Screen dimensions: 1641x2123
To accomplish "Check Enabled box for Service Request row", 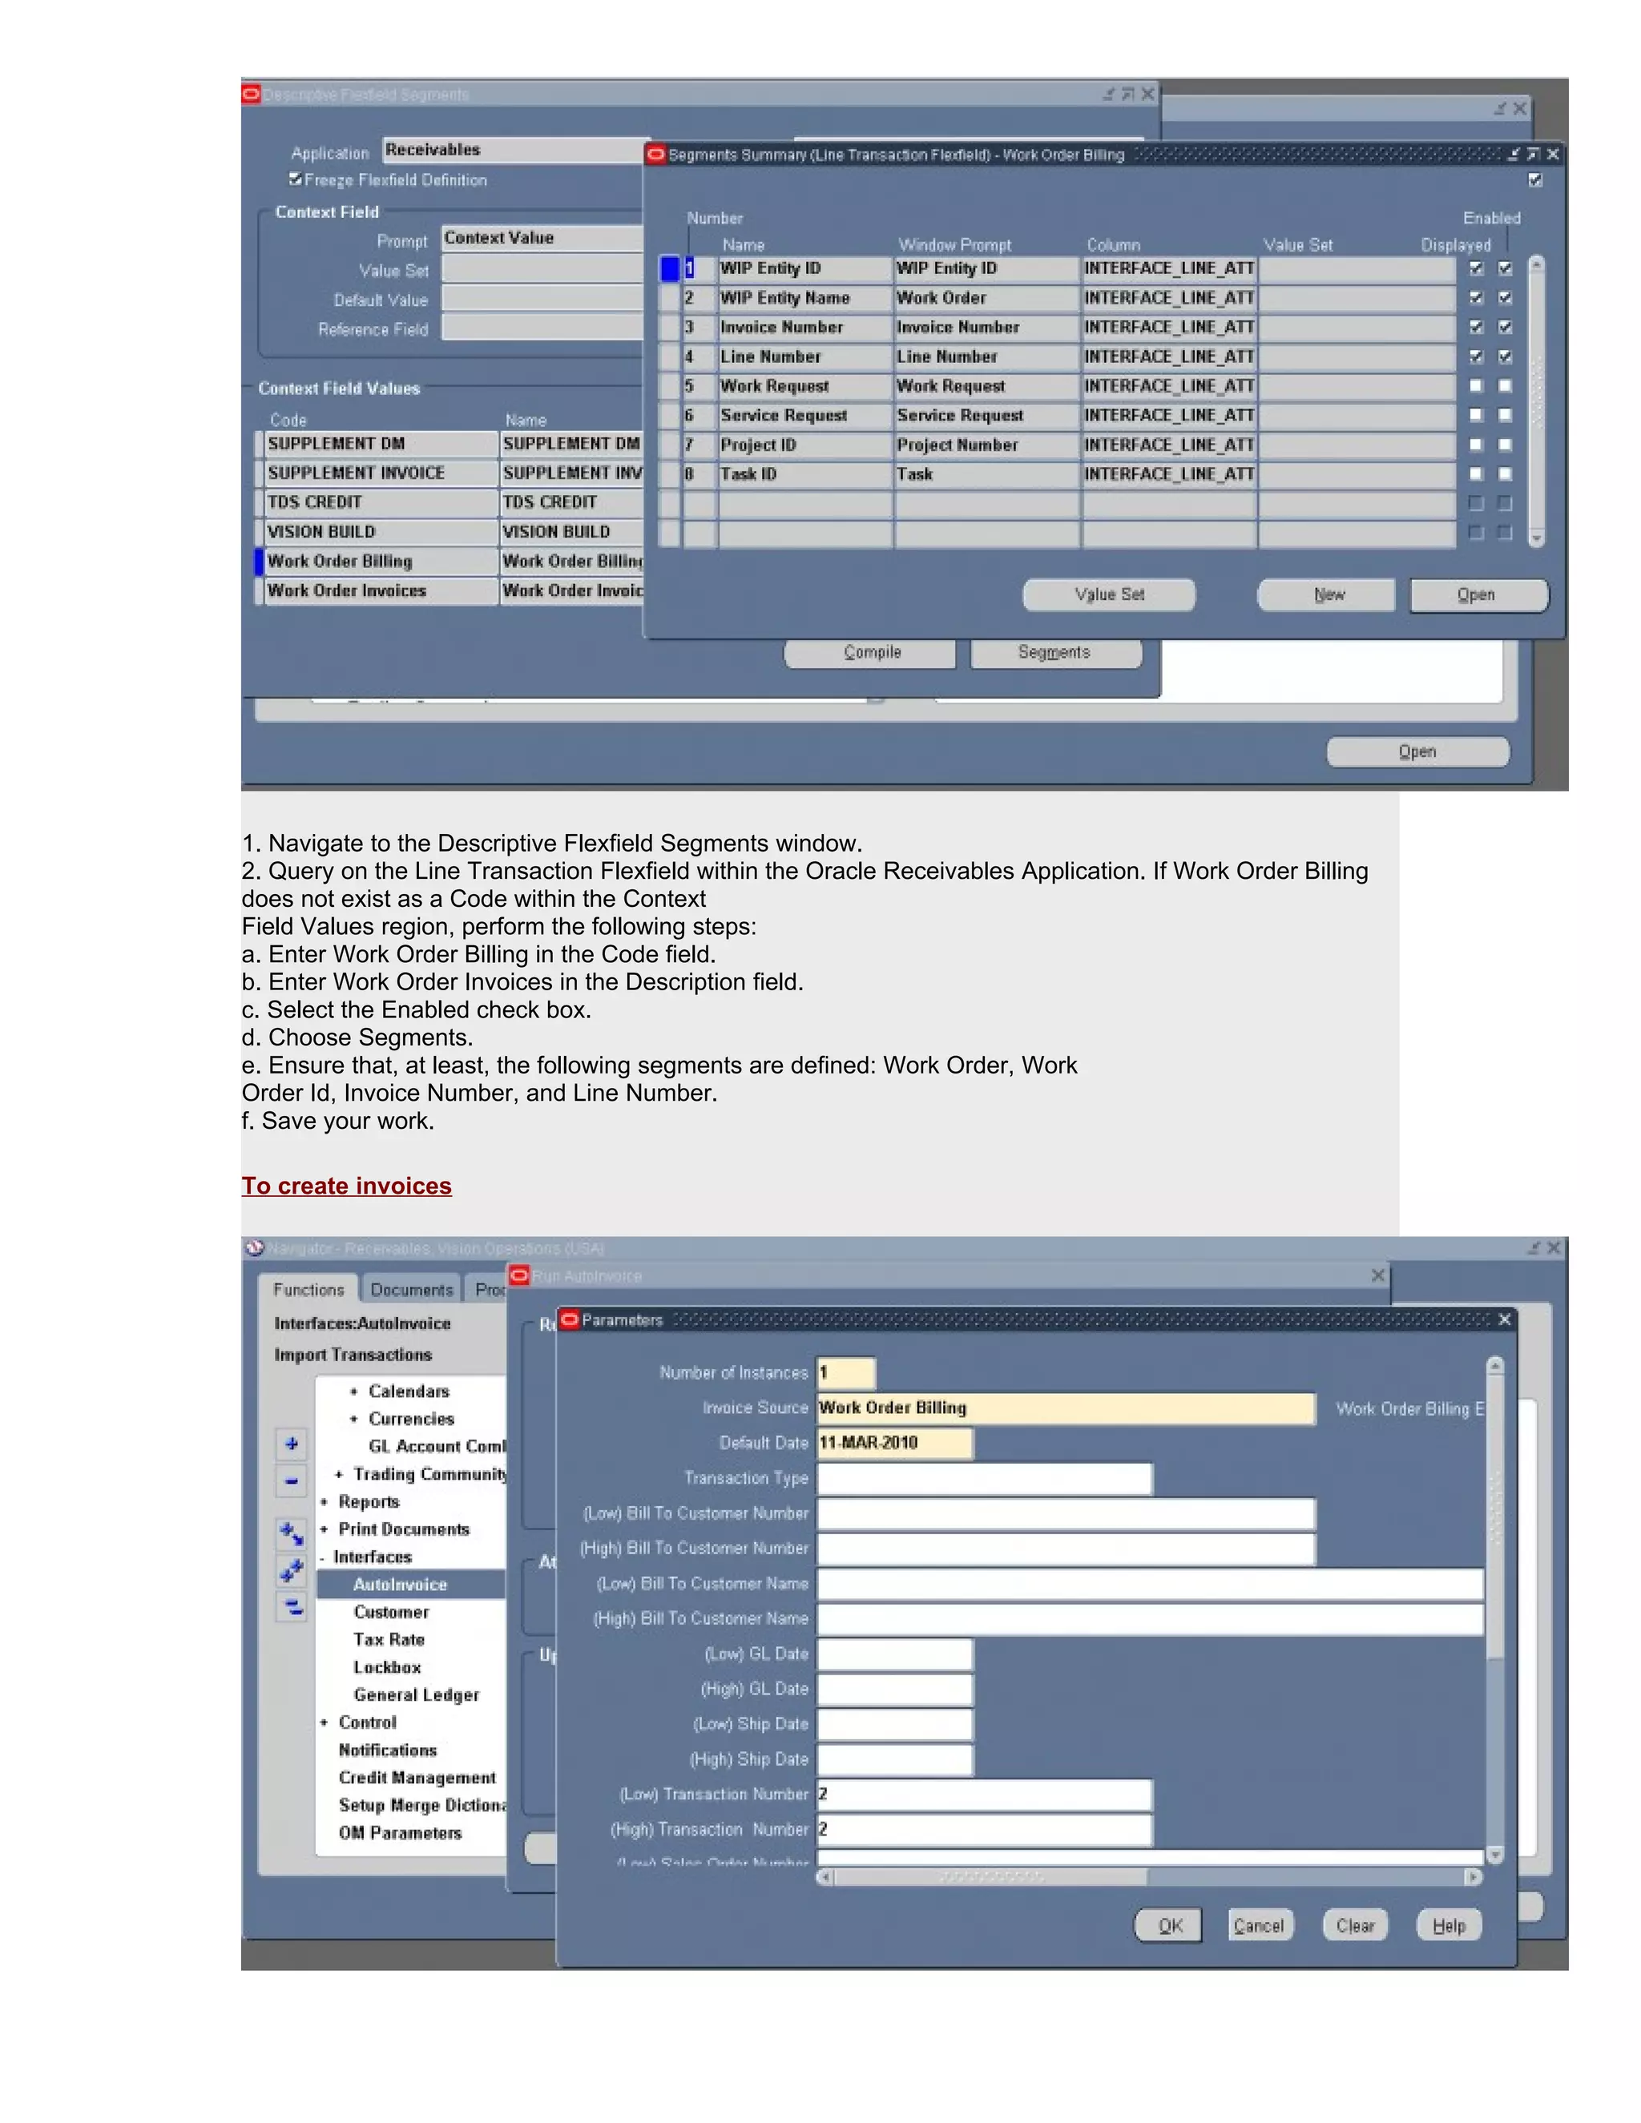I will 1506,415.
